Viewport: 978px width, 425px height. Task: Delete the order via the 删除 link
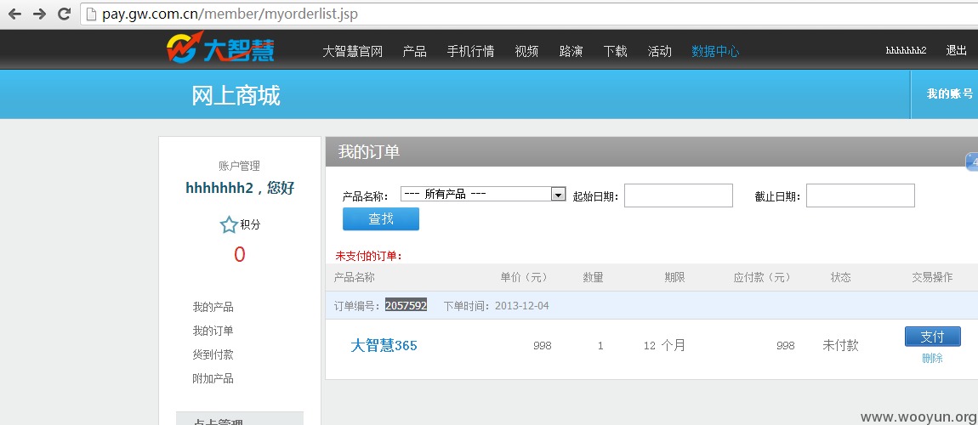pos(932,359)
